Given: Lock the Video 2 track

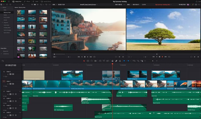Looking at the screenshot, I should tap(8, 74).
